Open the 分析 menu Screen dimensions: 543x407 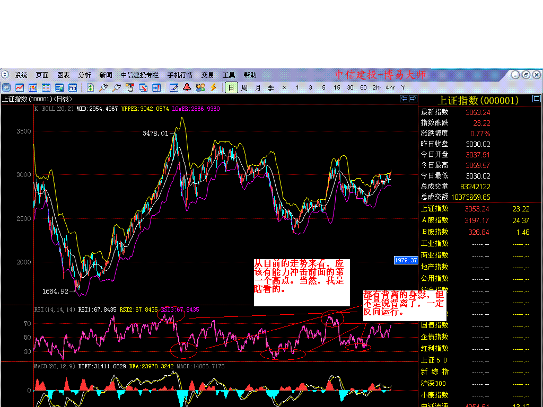(x=84, y=75)
